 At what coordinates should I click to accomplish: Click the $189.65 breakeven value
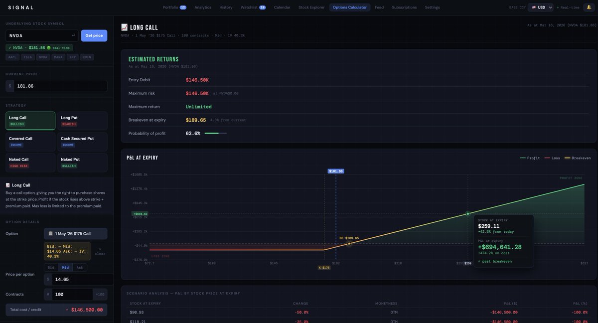tap(196, 120)
